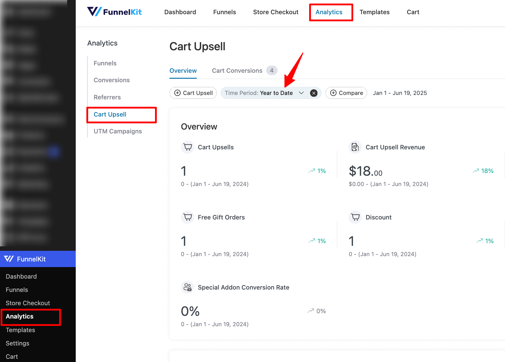
Task: Click the Discount 1% trend indicator
Action: [485, 241]
